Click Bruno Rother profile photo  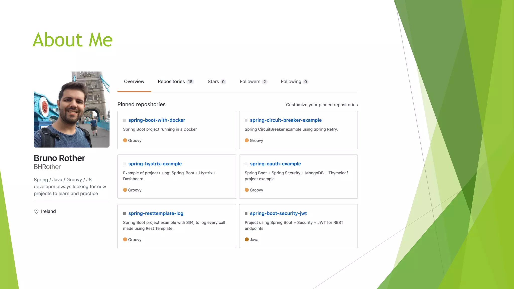click(72, 109)
